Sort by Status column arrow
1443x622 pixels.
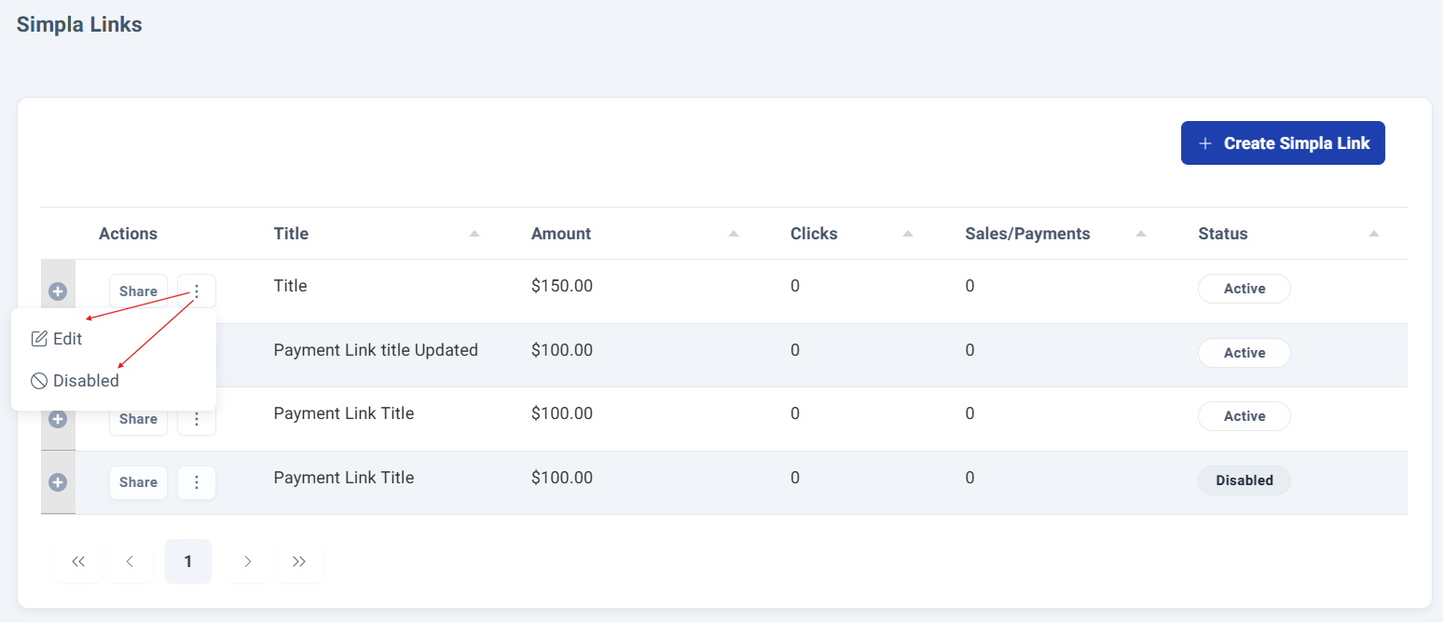(1373, 234)
